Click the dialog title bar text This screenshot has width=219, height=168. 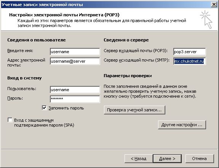coord(42,5)
